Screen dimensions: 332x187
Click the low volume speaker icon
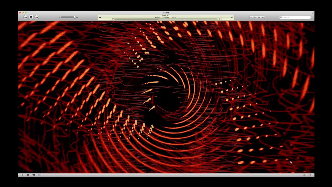coord(59,17)
